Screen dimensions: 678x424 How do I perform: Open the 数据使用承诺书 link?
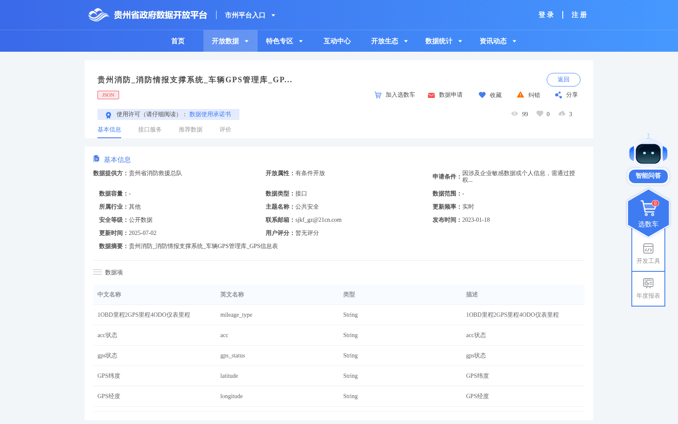click(x=210, y=114)
